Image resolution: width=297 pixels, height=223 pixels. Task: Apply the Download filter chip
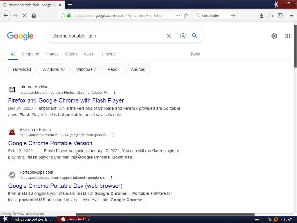22,69
